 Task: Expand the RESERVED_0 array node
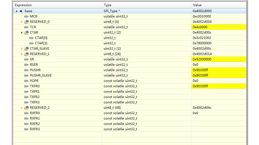tap(22, 22)
